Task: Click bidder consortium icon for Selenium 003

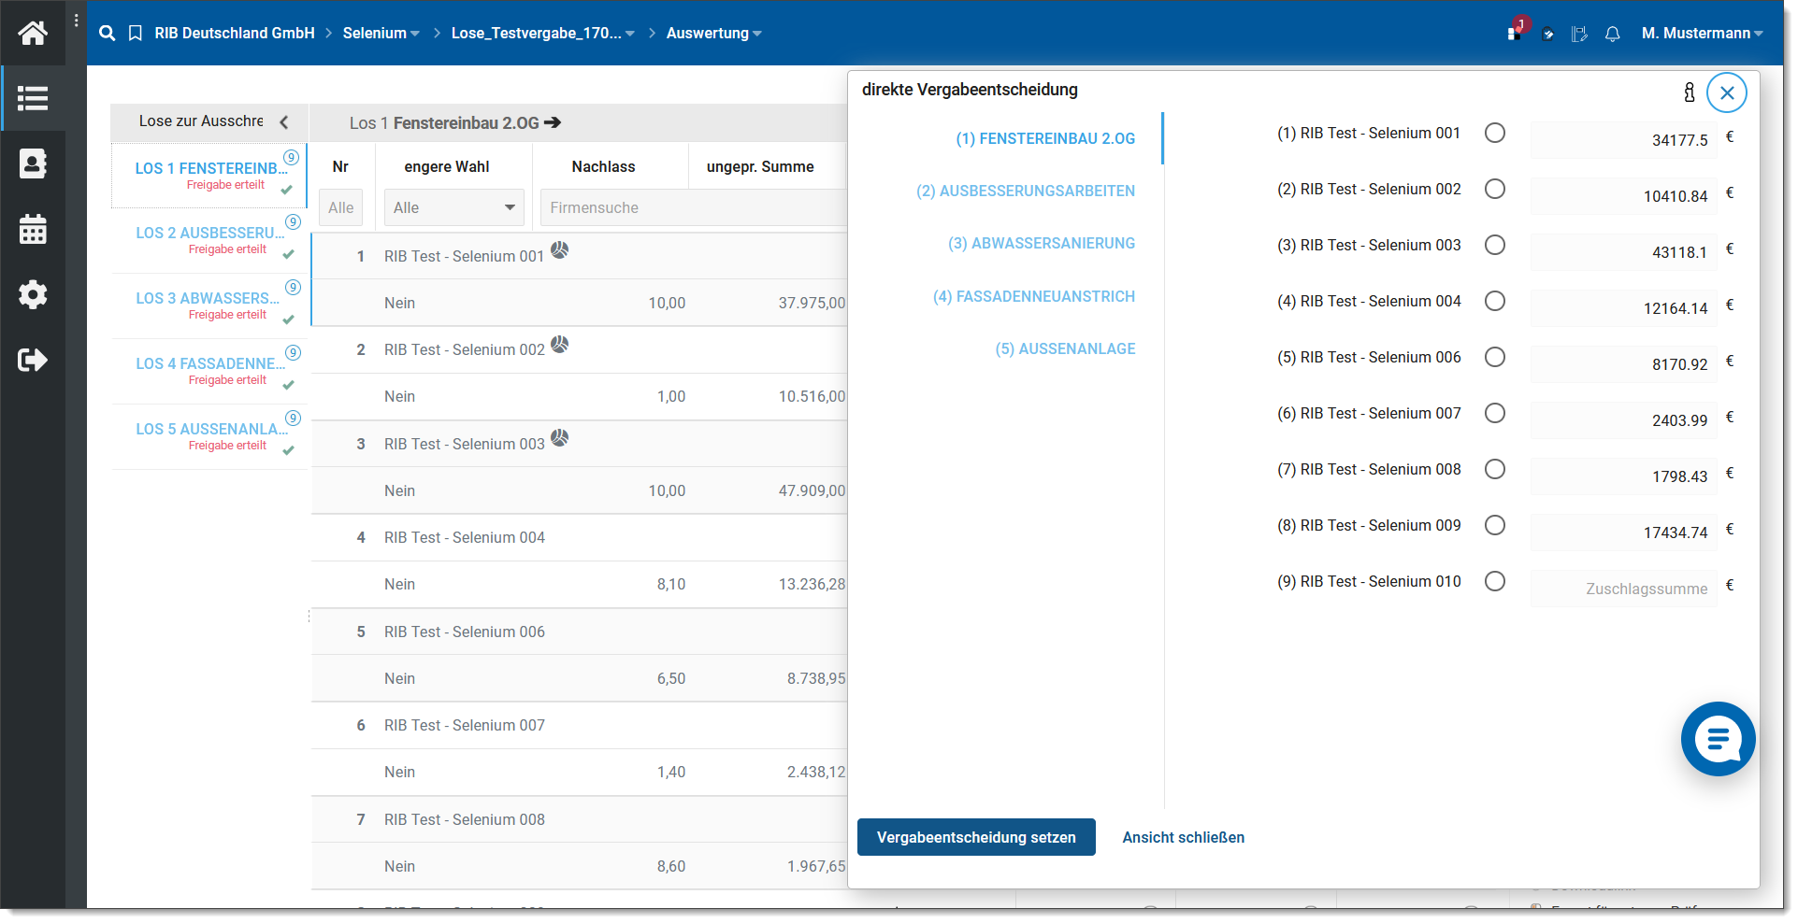Action: (x=559, y=437)
